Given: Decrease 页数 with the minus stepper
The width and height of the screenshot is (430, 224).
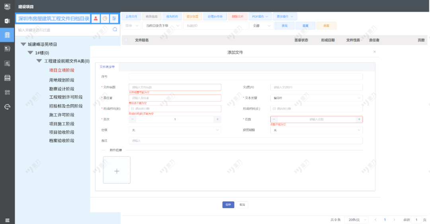Looking at the screenshot, I should [274, 119].
